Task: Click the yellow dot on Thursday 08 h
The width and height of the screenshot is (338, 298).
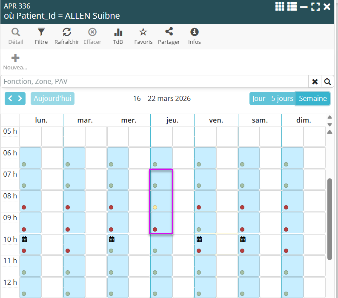Action: (x=155, y=207)
